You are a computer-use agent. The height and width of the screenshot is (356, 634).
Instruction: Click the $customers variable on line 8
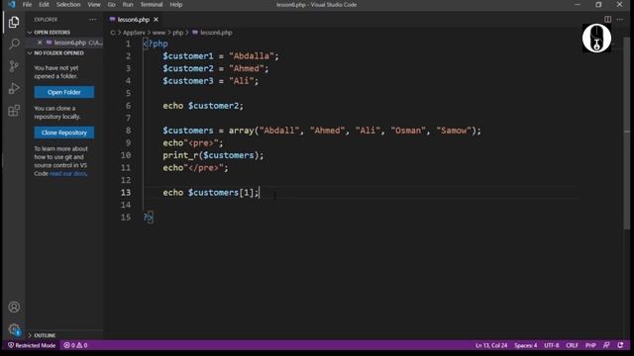click(x=188, y=131)
